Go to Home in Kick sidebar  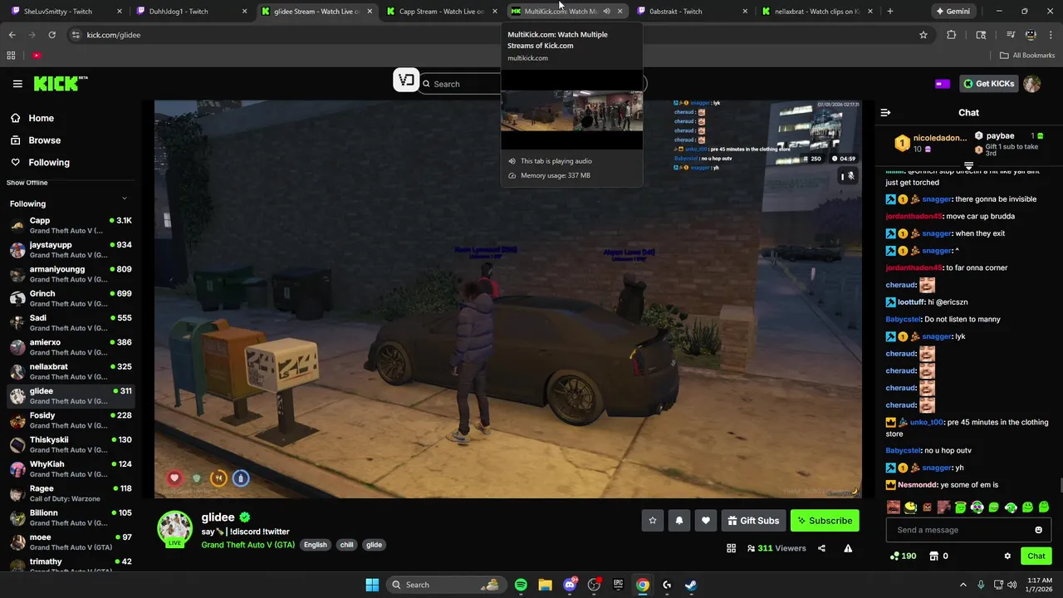(41, 118)
